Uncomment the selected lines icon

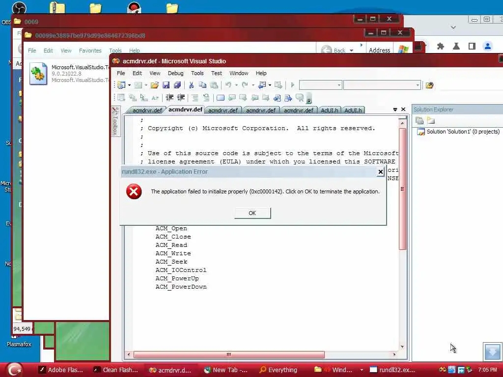pyautogui.click(x=206, y=98)
